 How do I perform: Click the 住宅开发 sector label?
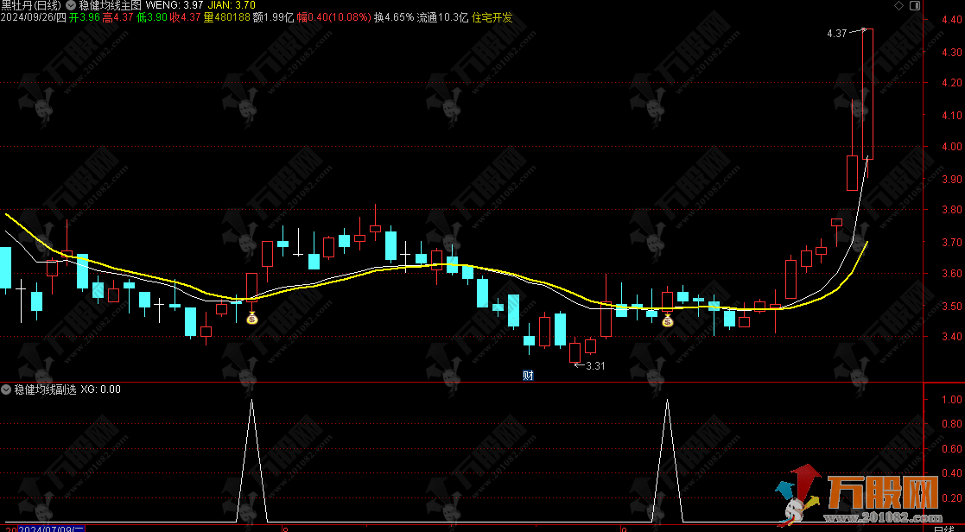point(492,17)
